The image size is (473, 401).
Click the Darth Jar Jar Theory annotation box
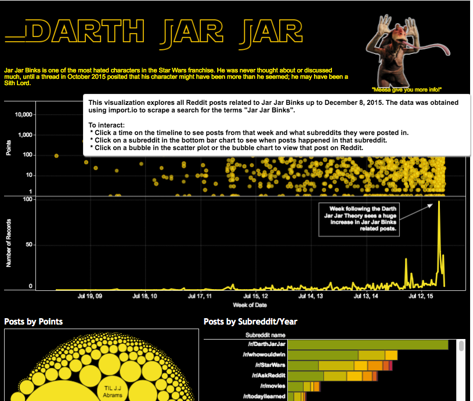(359, 219)
